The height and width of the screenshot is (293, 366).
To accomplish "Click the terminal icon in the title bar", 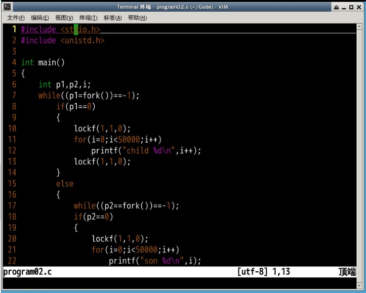I will pyautogui.click(x=7, y=7).
